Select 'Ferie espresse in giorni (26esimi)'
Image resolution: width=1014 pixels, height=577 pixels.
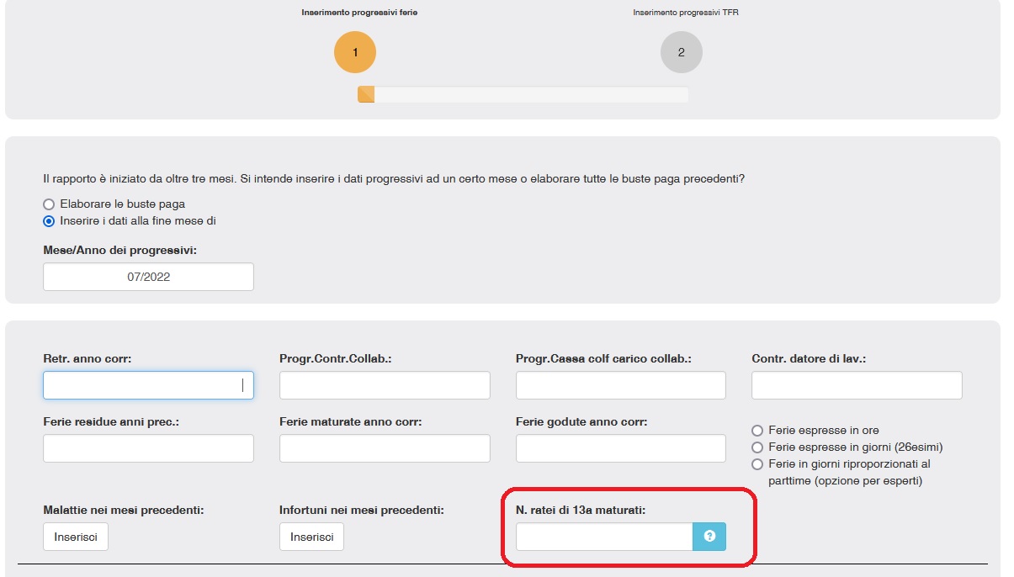point(757,447)
